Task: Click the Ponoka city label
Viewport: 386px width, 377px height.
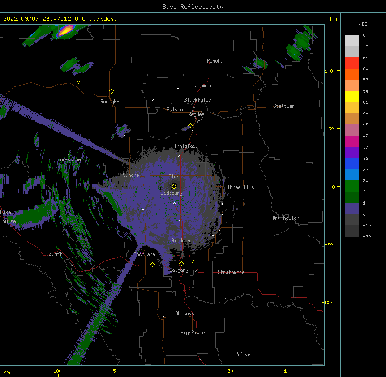Action: coord(215,61)
